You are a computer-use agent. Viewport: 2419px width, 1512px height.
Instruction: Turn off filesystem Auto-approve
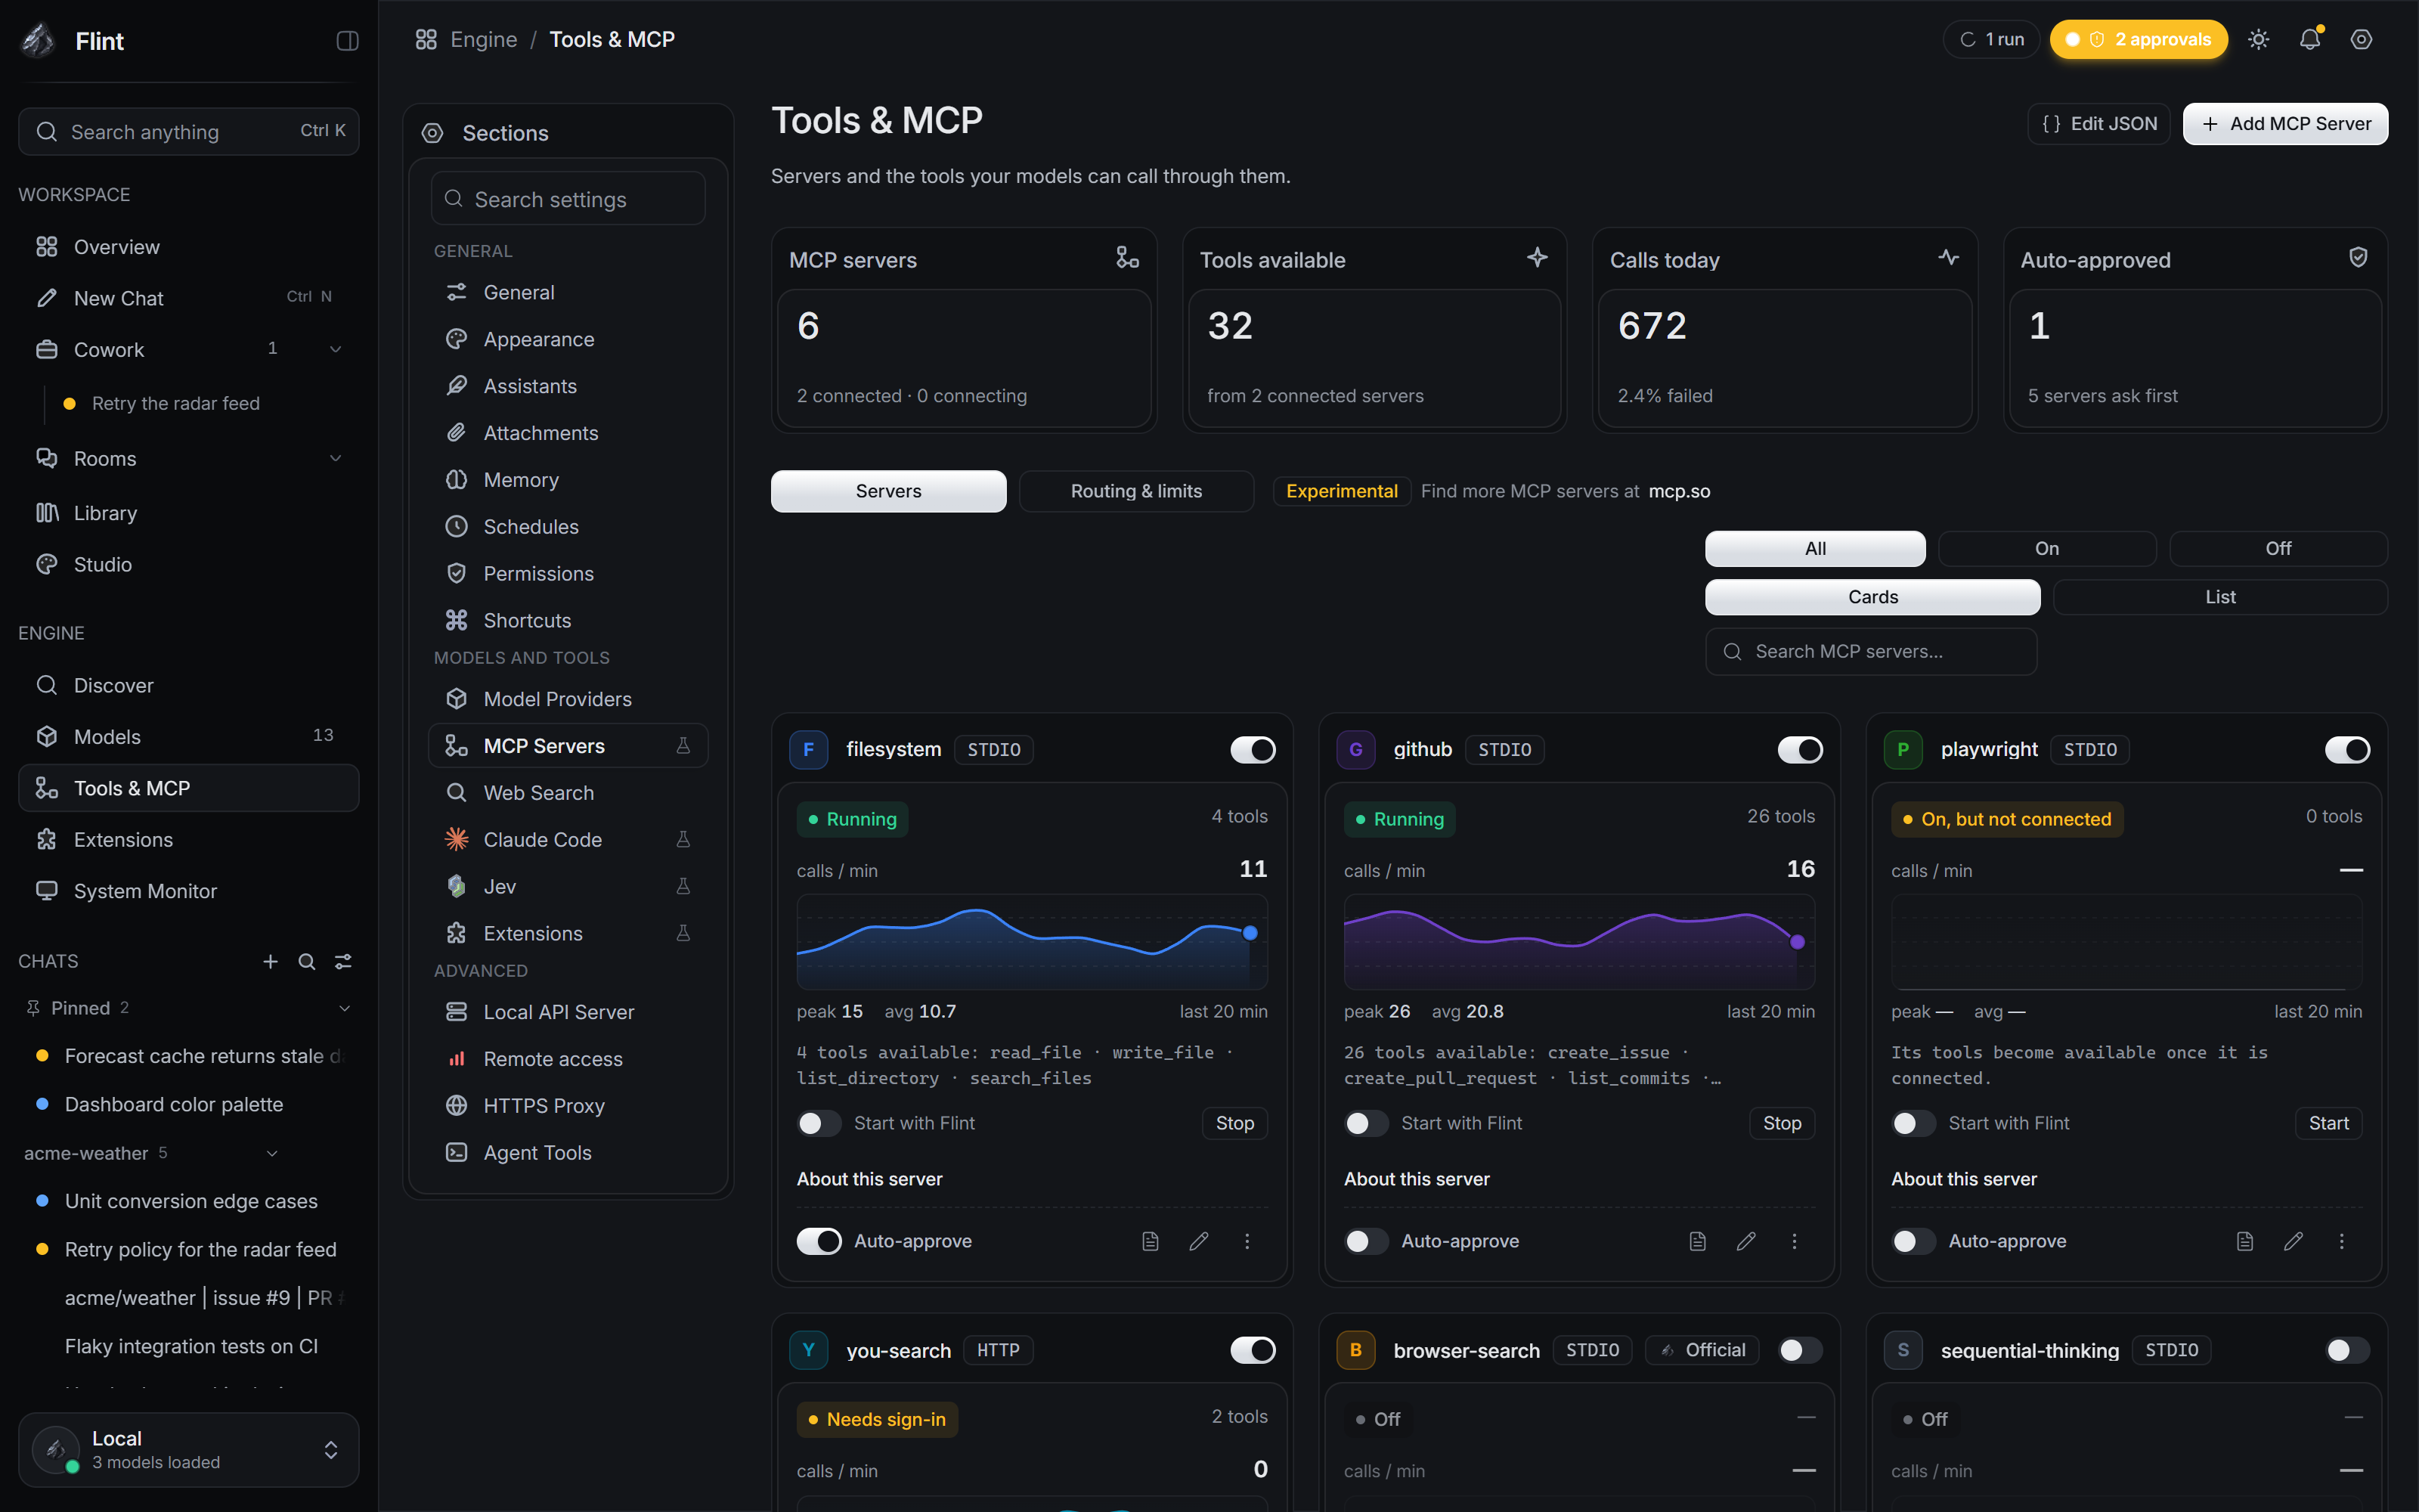click(x=819, y=1241)
